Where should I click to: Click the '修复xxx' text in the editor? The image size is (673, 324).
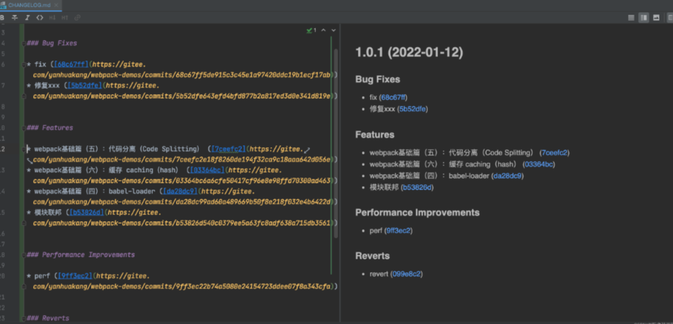pos(46,85)
